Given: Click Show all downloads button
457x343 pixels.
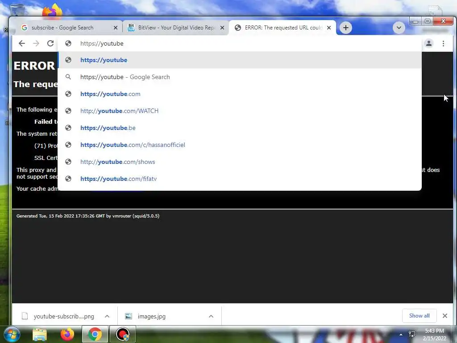Looking at the screenshot, I should coord(419,316).
